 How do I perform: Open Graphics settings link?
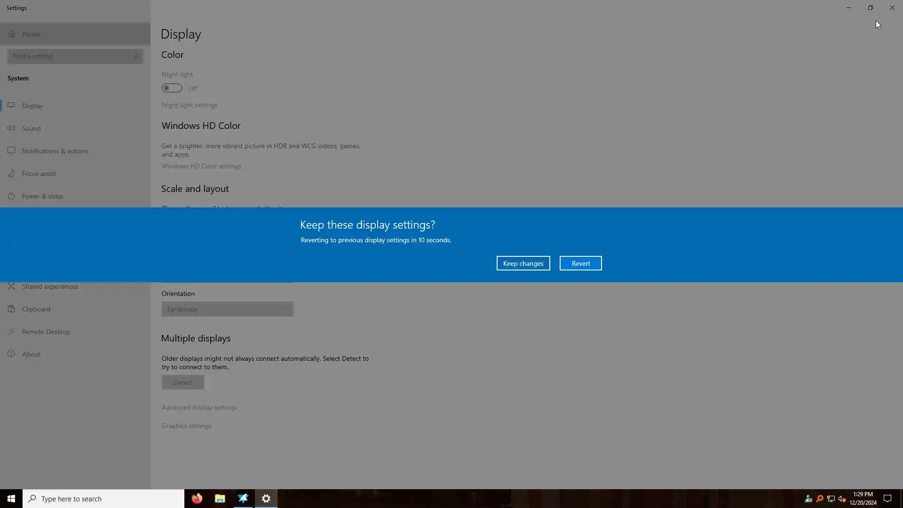(186, 426)
